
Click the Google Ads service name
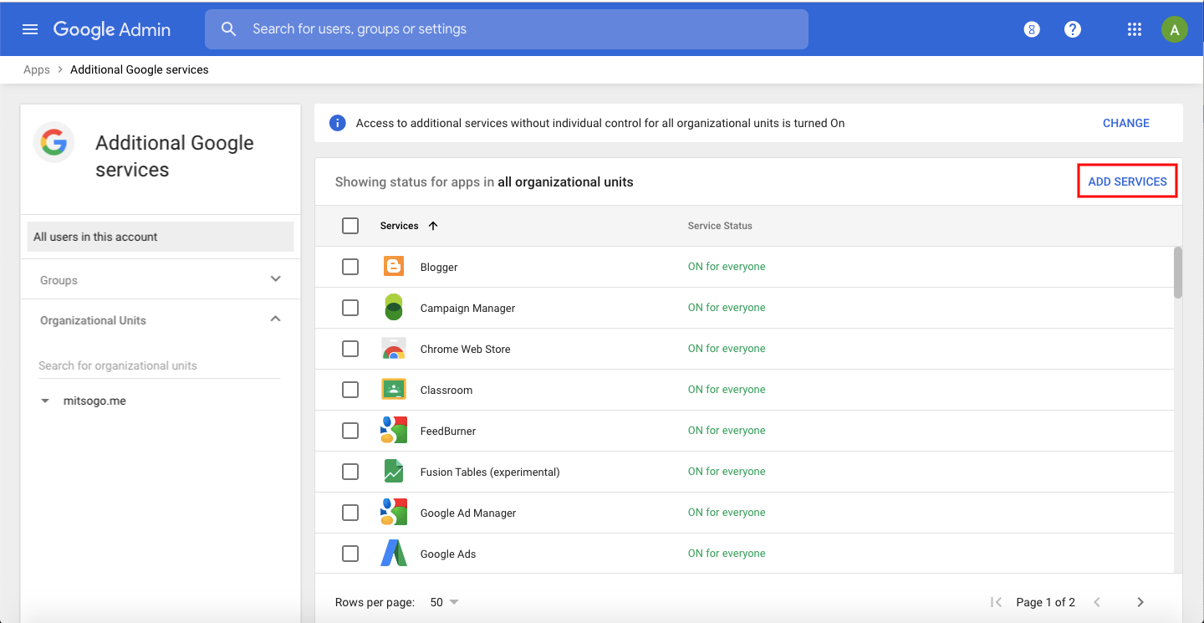(x=448, y=554)
